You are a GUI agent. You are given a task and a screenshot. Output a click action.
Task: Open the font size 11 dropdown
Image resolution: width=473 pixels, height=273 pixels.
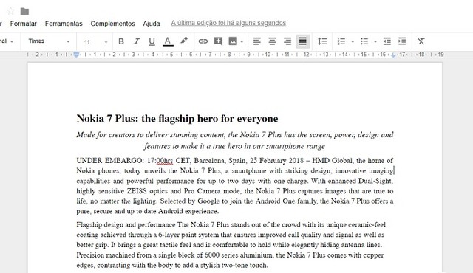95,42
